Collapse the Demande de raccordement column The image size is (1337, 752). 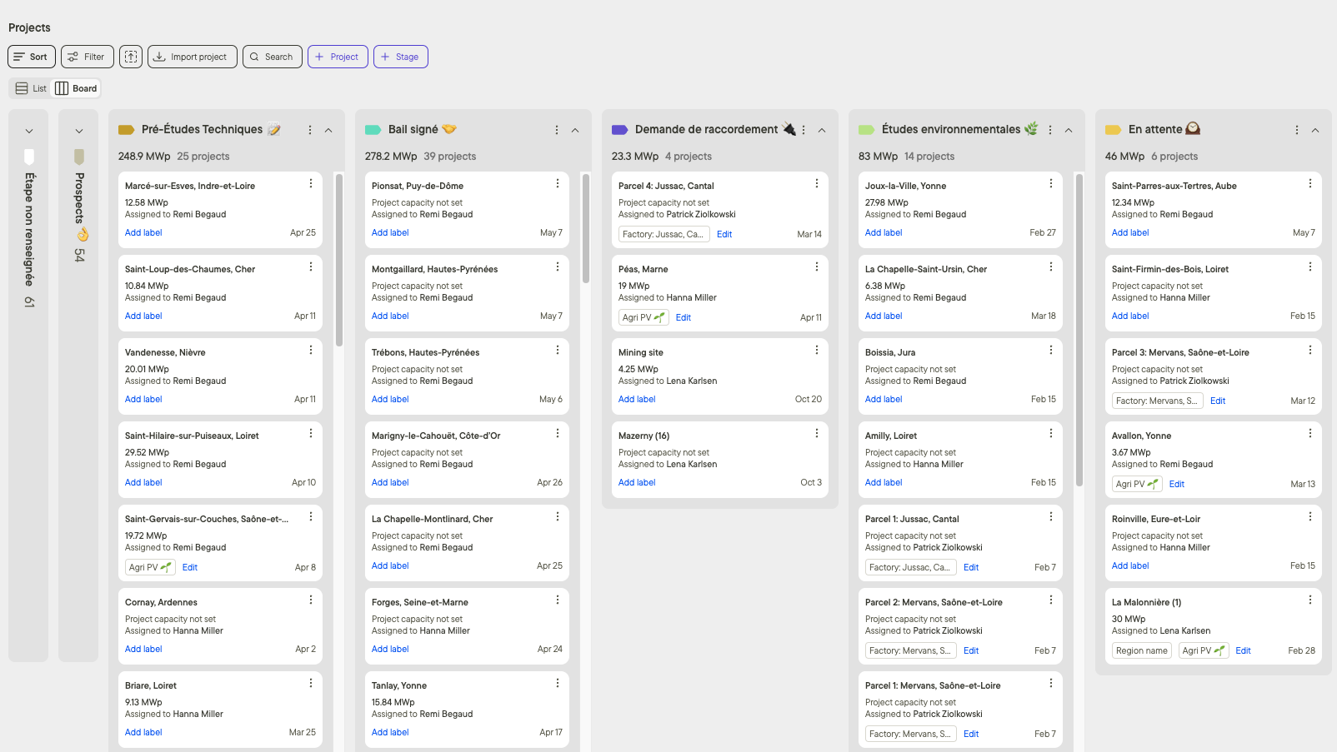pyautogui.click(x=822, y=130)
